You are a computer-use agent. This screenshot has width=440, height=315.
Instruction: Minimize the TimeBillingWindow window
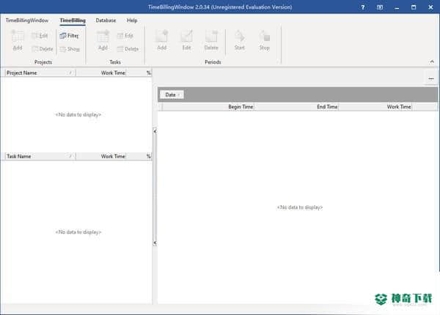397,7
